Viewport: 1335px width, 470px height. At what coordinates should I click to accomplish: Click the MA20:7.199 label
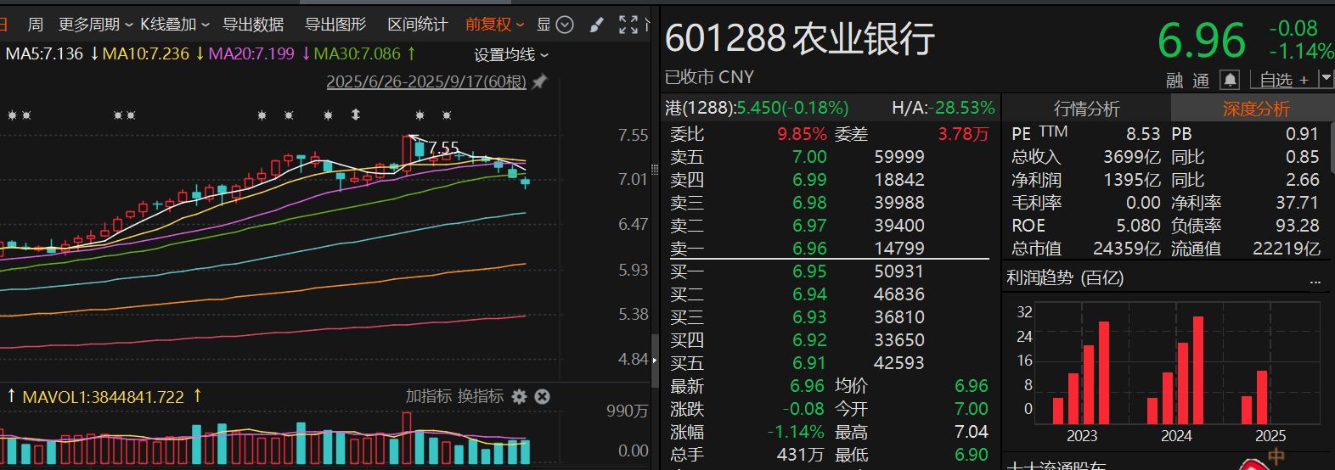click(251, 53)
